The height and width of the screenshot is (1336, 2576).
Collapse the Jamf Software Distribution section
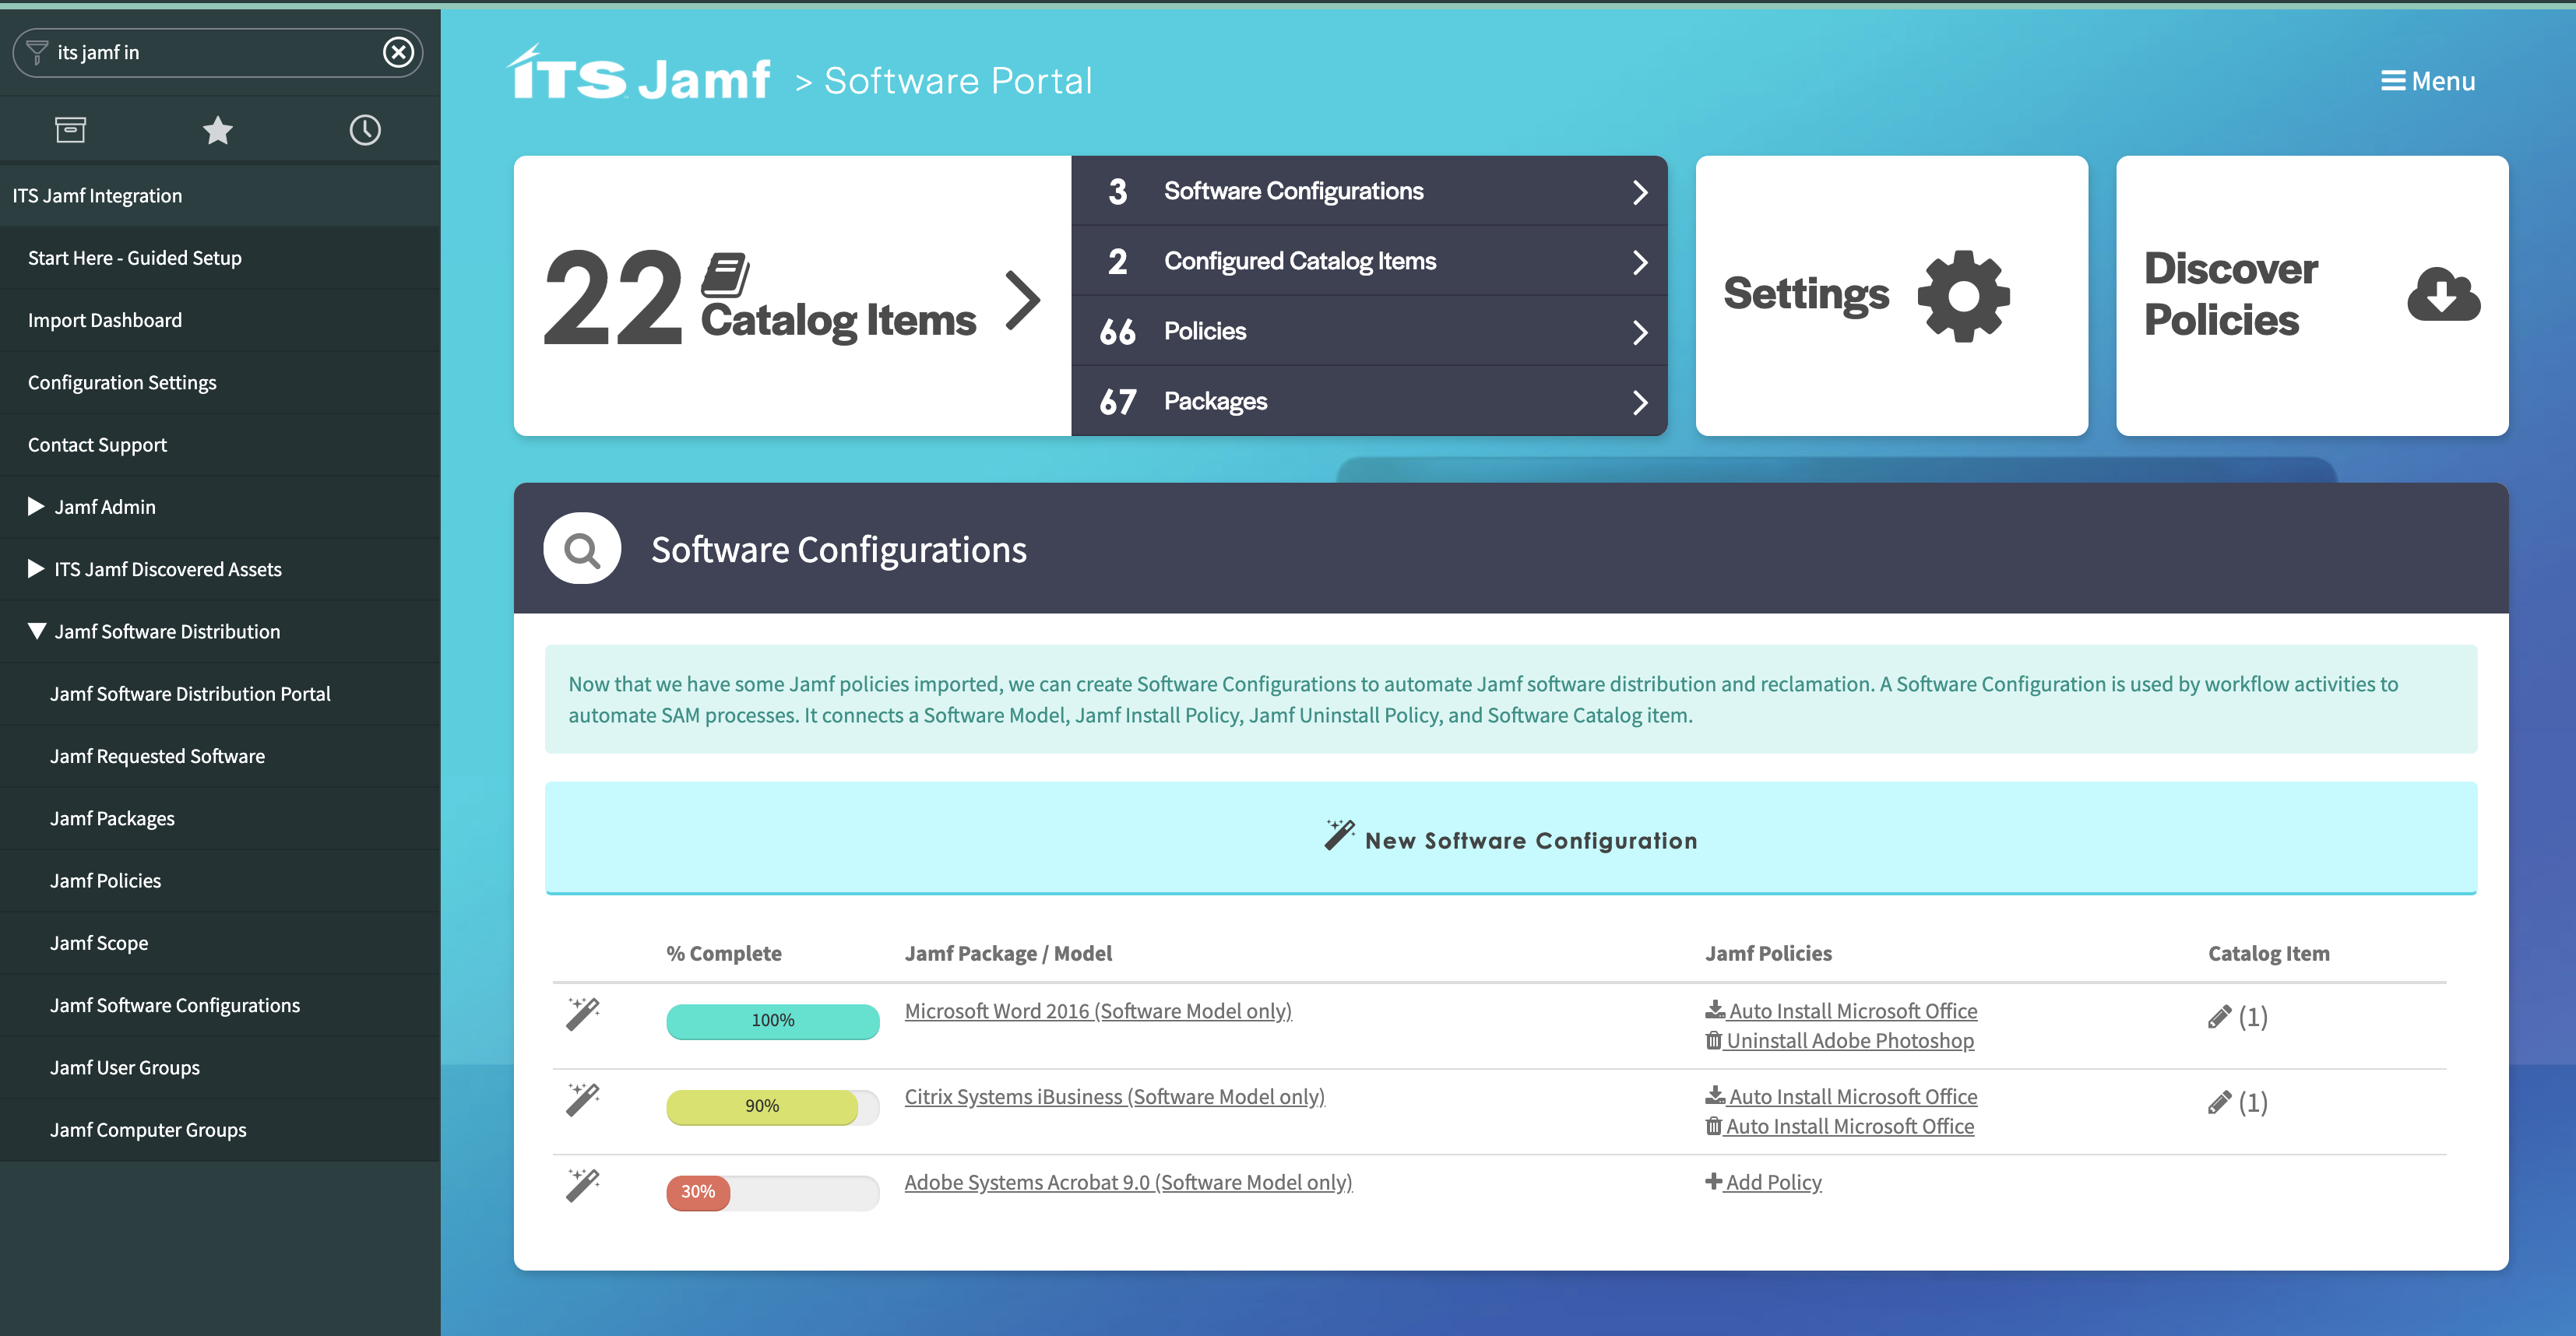coord(36,631)
